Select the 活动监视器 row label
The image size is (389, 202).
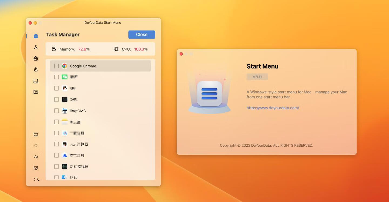(x=79, y=167)
